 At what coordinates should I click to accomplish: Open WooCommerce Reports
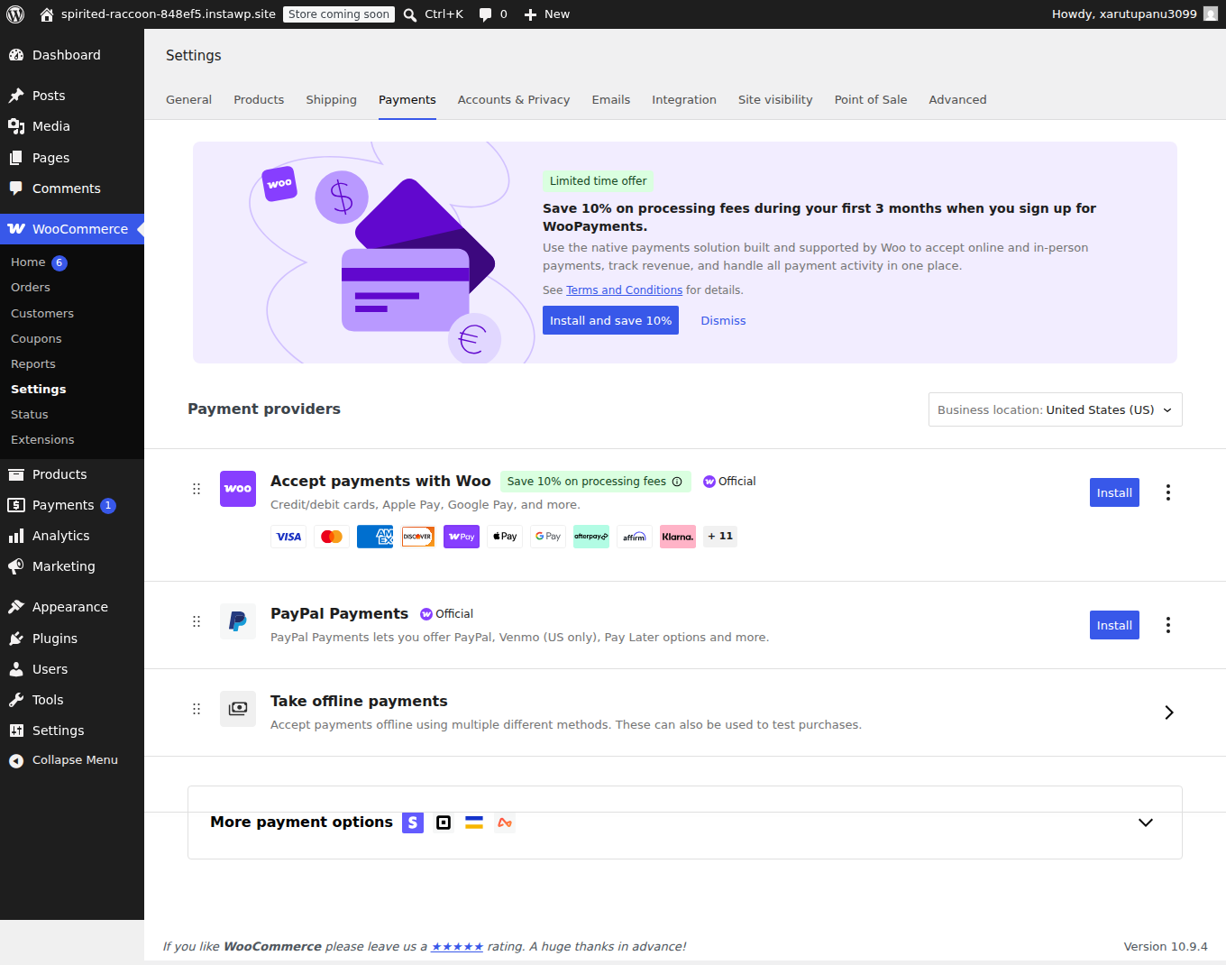(33, 364)
